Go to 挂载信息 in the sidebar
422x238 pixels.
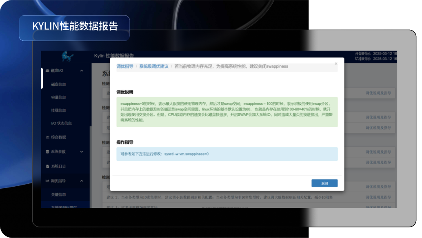point(58,110)
